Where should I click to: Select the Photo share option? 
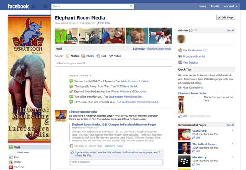pos(88,56)
